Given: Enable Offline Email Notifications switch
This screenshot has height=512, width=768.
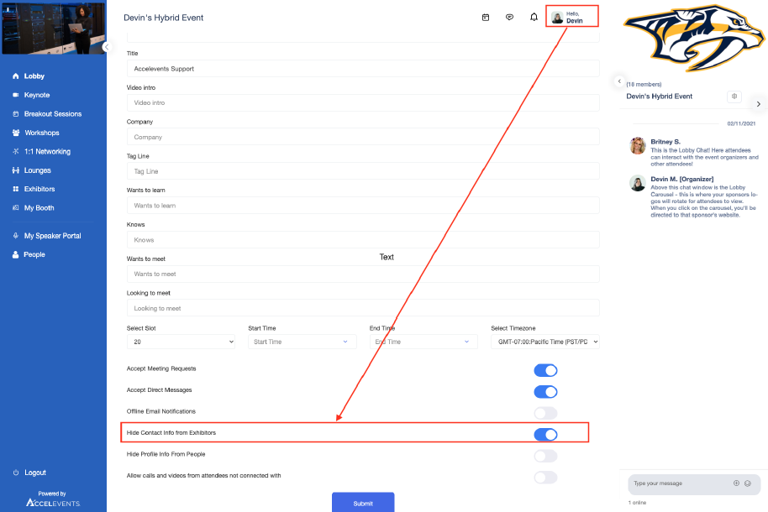Looking at the screenshot, I should pyautogui.click(x=545, y=413).
